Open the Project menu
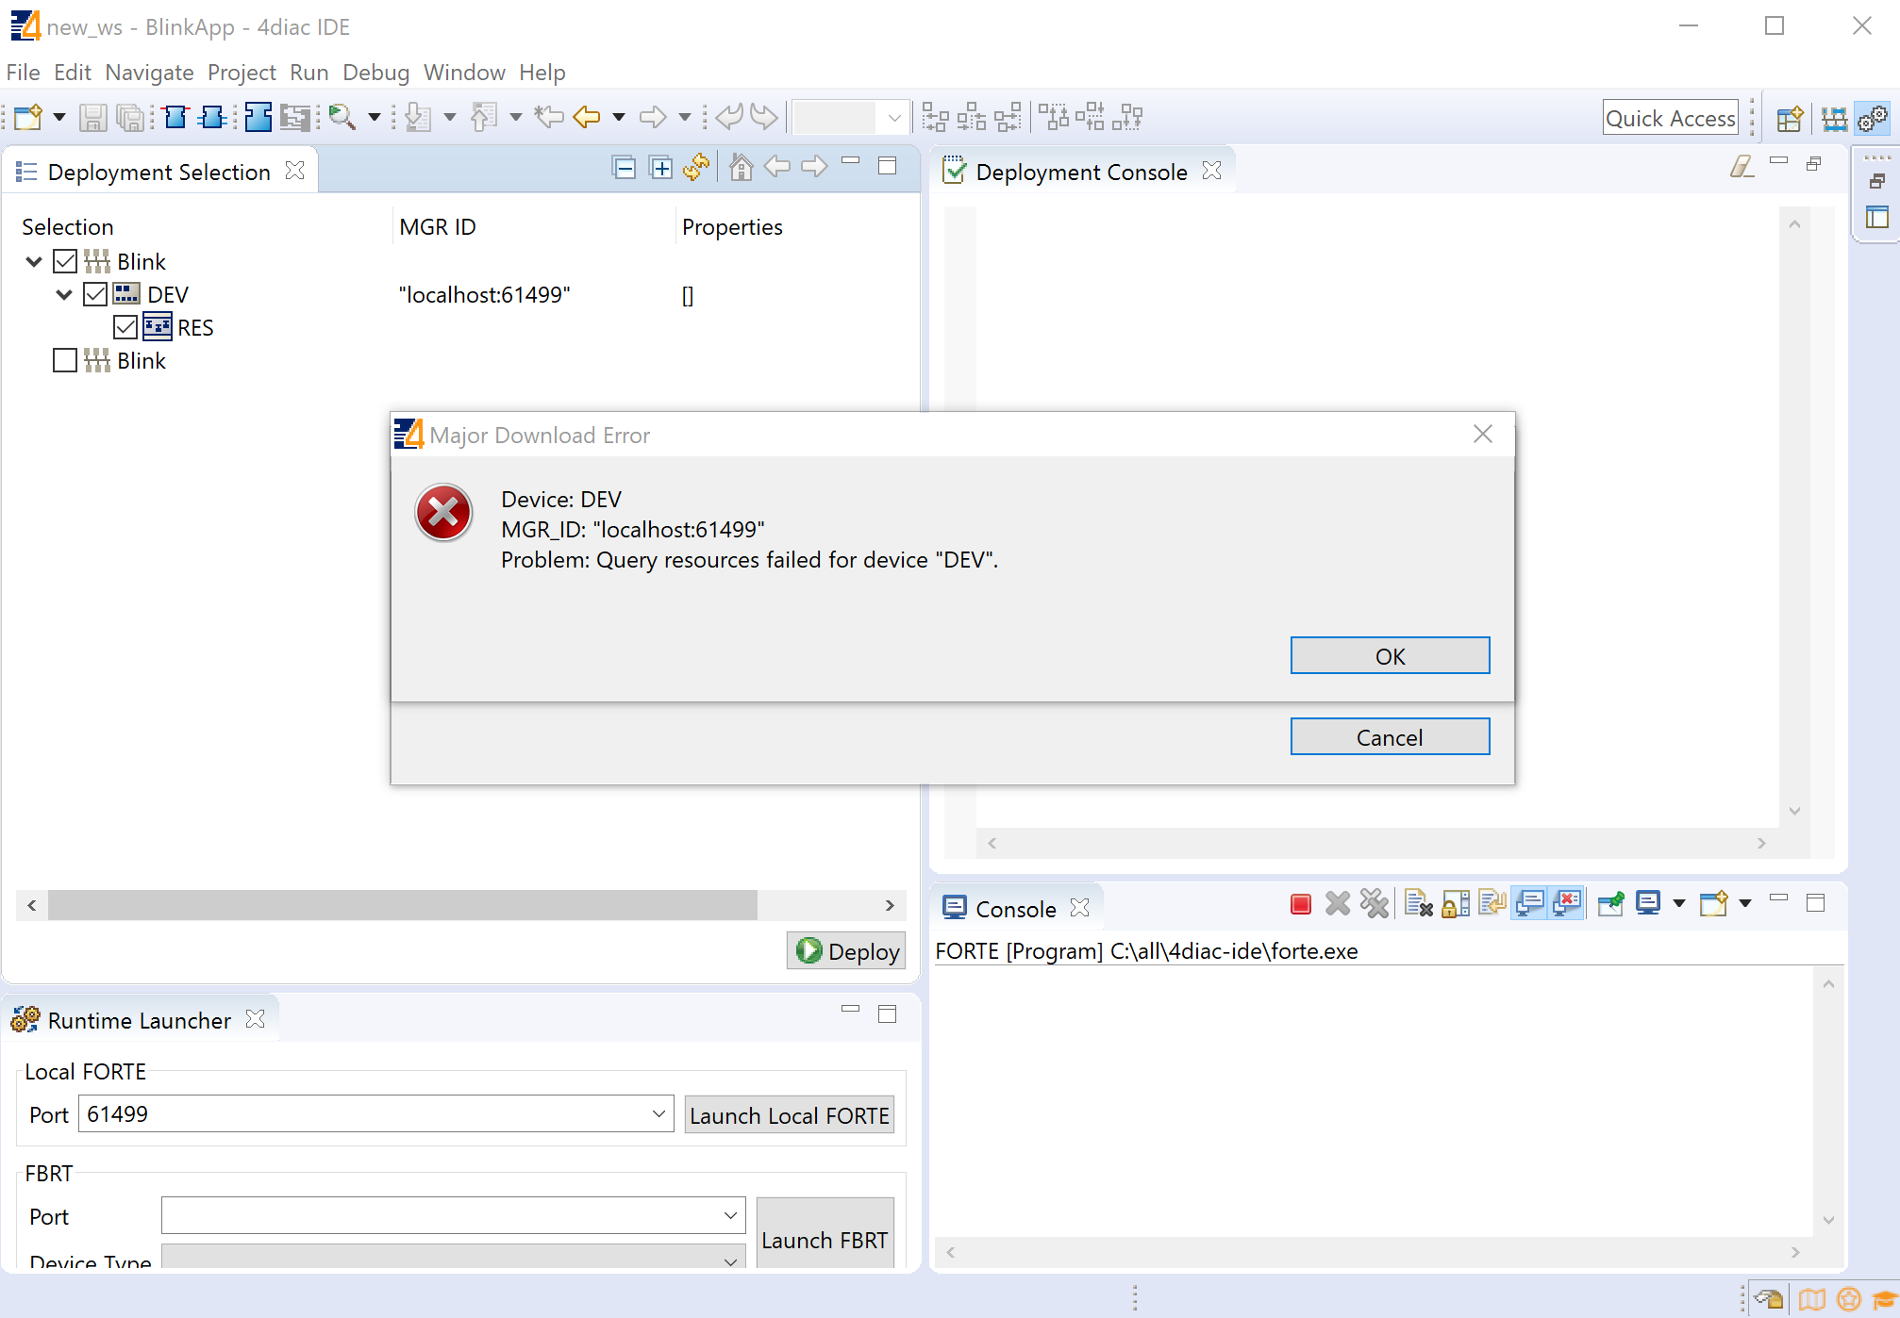The image size is (1900, 1318). 242,73
